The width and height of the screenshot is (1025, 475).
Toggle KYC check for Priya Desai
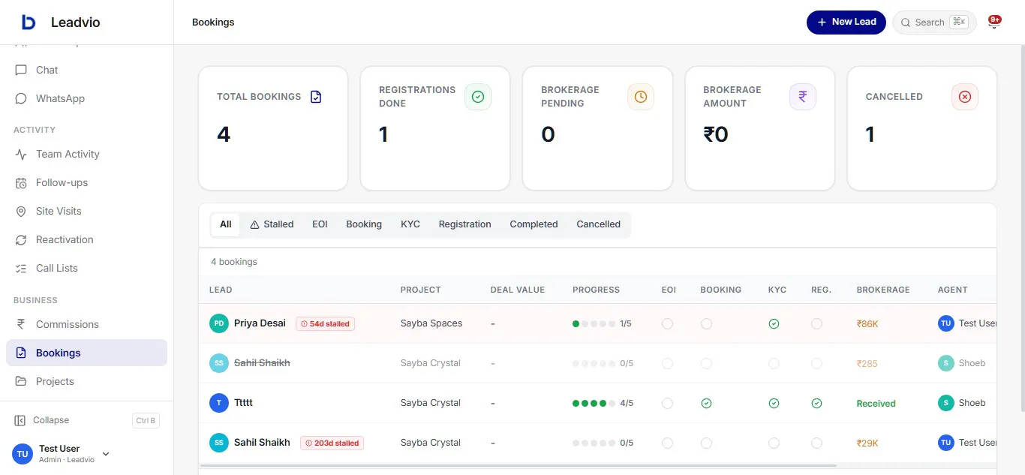[x=774, y=323]
